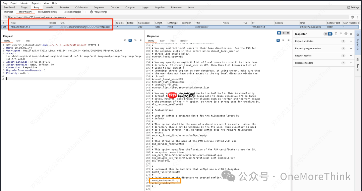
Task: Switch to the Dashboard tab
Action: pos(9,7)
